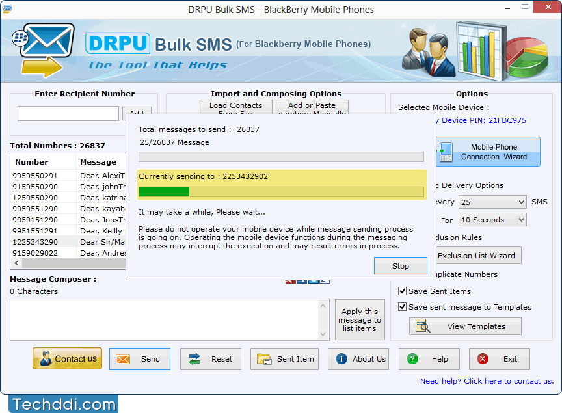
Task: Click View Templates button label
Action: click(x=476, y=326)
